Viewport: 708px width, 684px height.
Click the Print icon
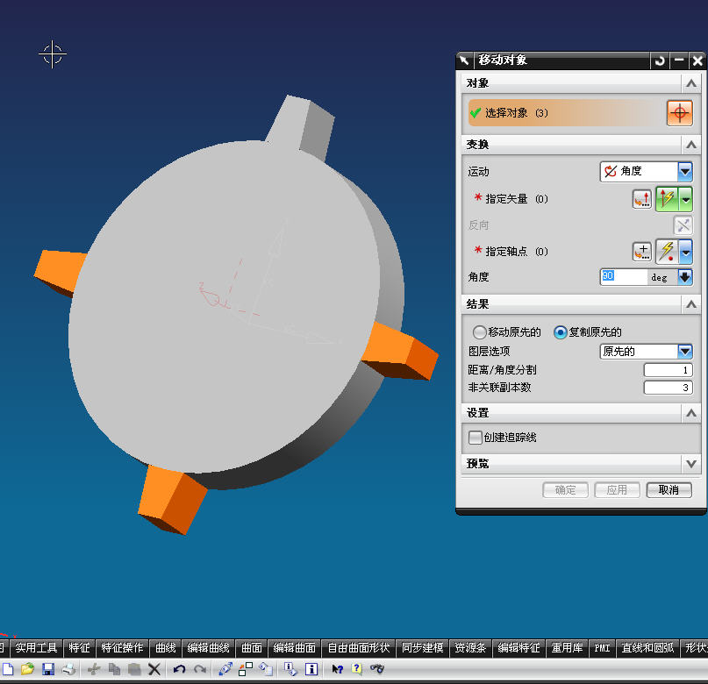[x=68, y=669]
